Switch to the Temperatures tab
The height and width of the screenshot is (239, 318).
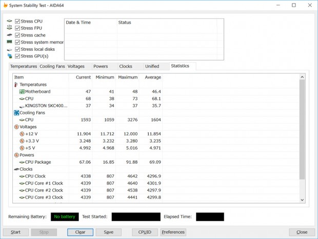[x=24, y=66]
